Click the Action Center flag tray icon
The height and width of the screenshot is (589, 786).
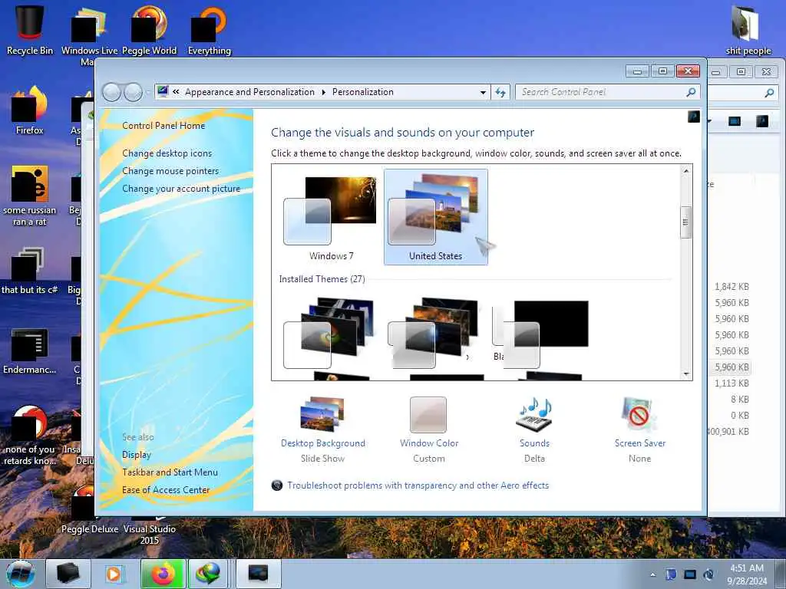coord(671,574)
